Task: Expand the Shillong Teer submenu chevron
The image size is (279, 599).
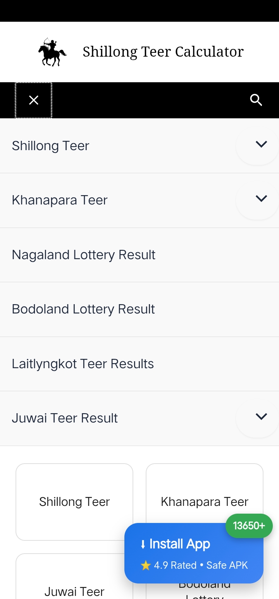Action: (x=261, y=144)
